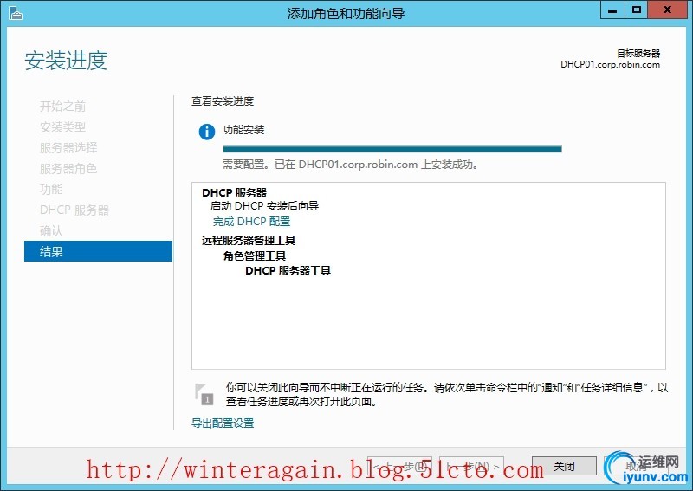Select the 安装类型 step in the sidebar
This screenshot has height=491, width=693.
coord(62,126)
